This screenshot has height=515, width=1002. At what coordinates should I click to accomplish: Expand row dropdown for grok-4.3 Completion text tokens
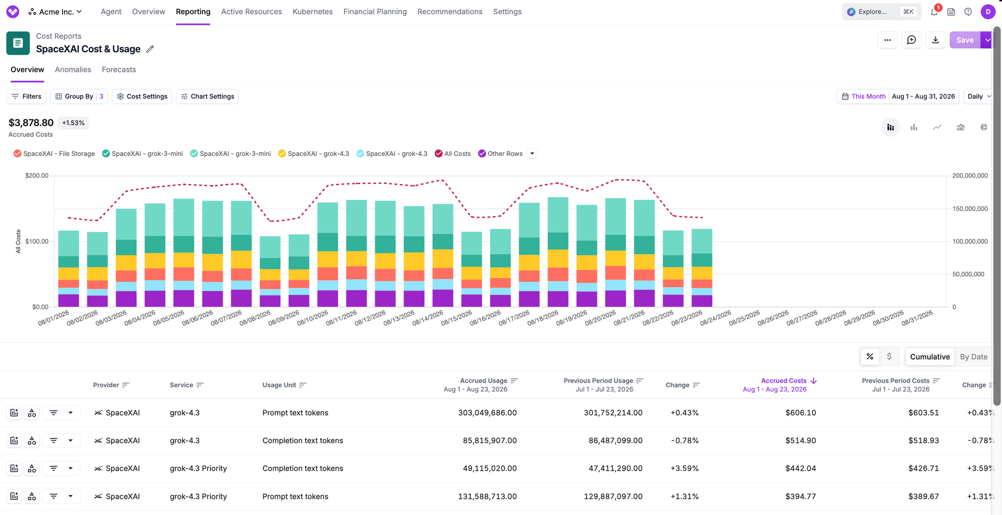click(70, 441)
